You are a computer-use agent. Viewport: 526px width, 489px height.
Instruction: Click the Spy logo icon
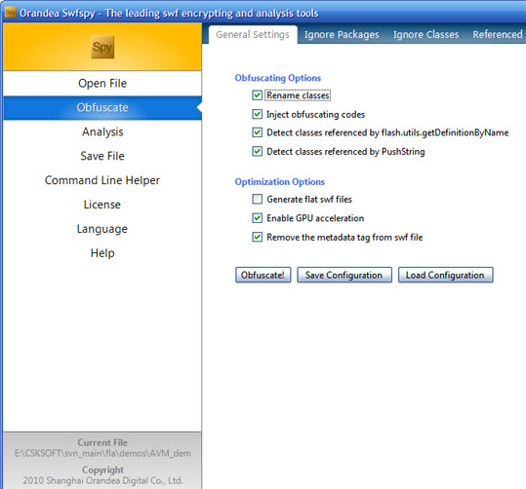(x=102, y=47)
